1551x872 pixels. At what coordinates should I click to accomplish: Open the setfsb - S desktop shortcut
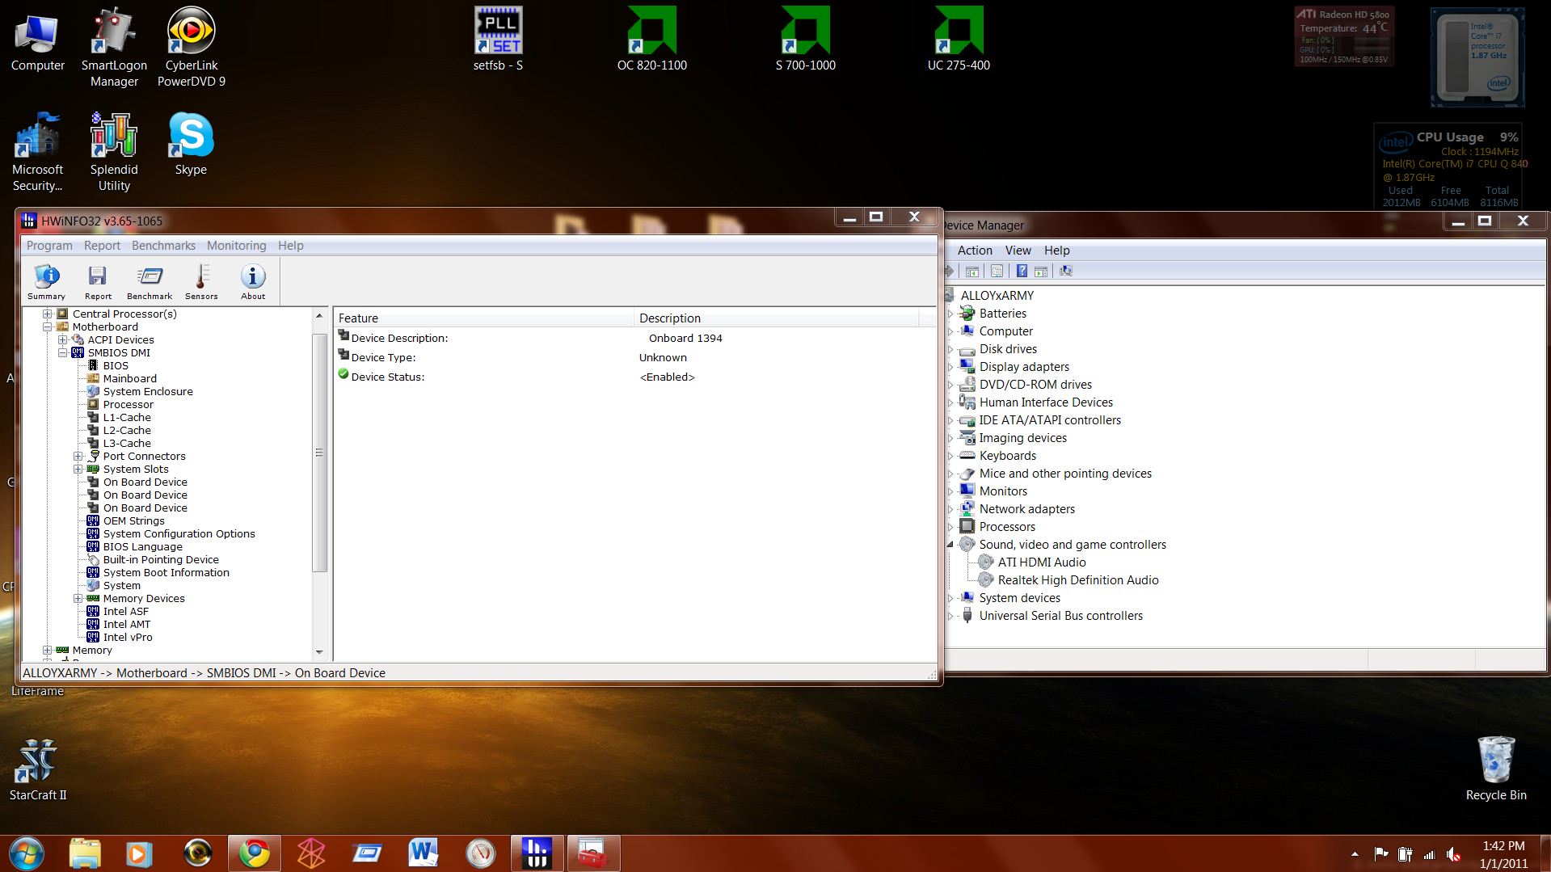pyautogui.click(x=498, y=40)
